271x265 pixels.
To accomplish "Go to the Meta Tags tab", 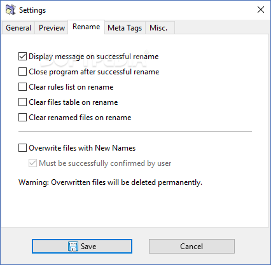I will click(125, 28).
